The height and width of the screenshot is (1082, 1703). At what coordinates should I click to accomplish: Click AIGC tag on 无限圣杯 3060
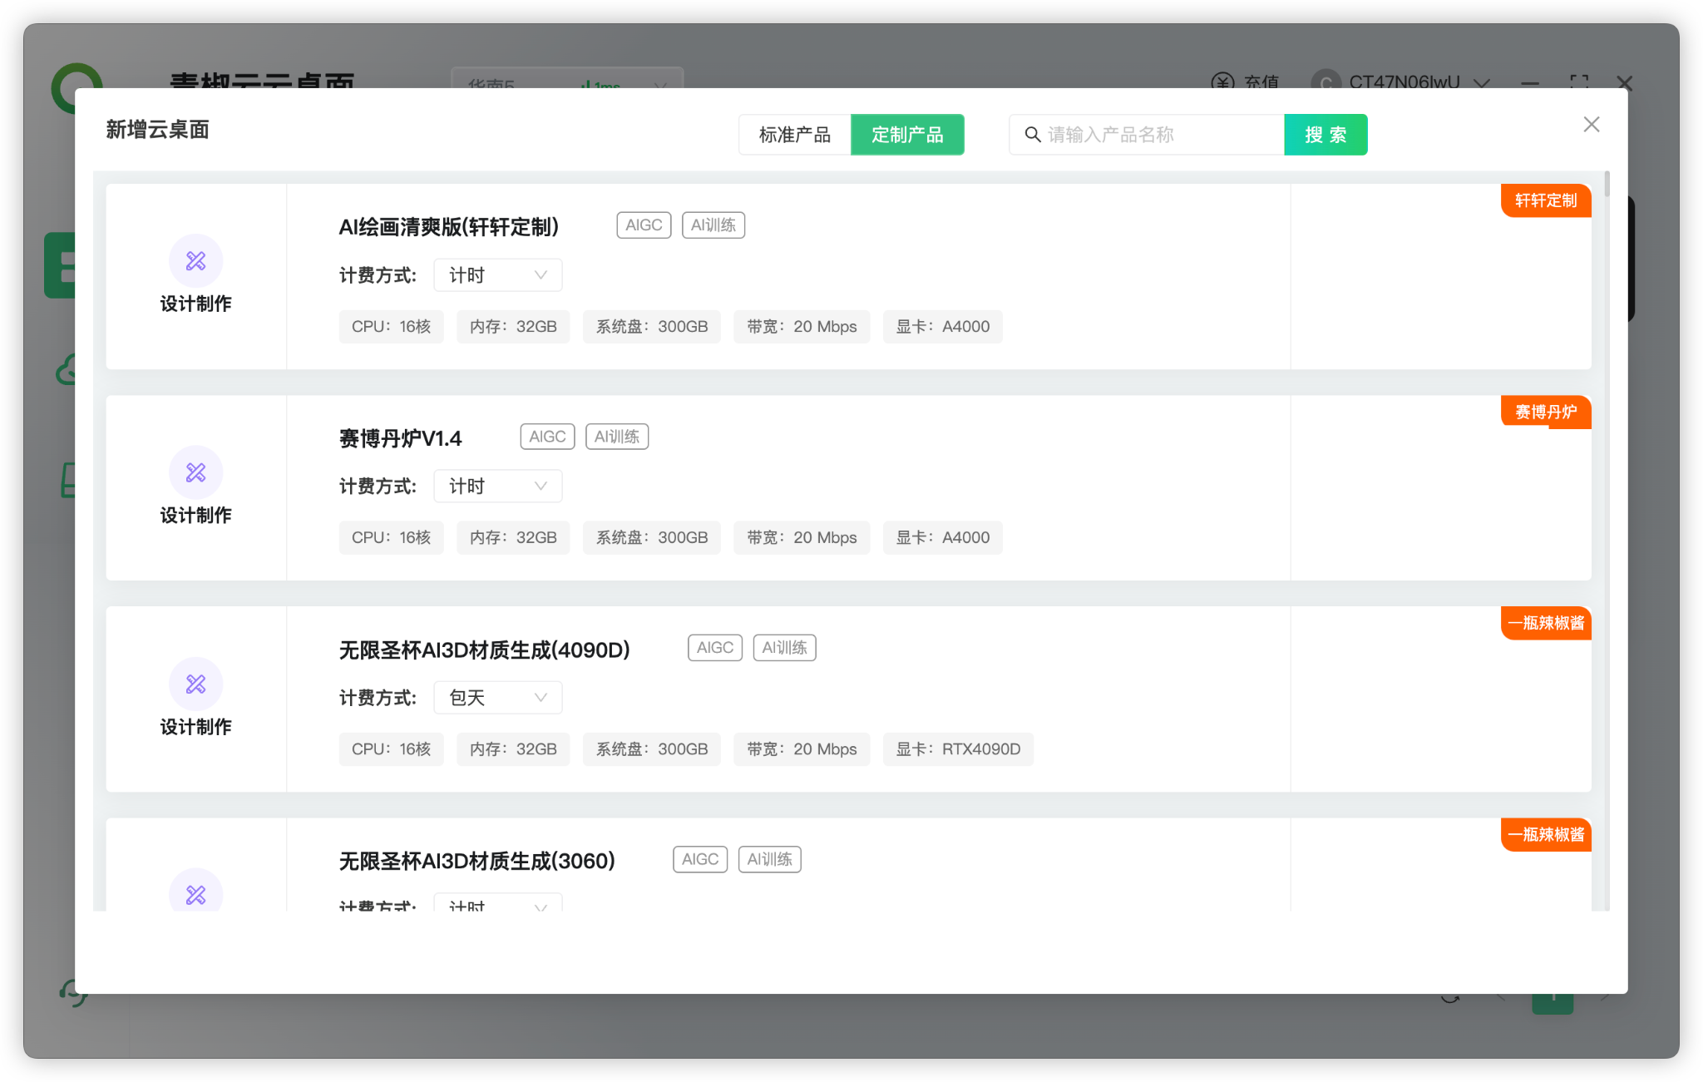pos(700,859)
